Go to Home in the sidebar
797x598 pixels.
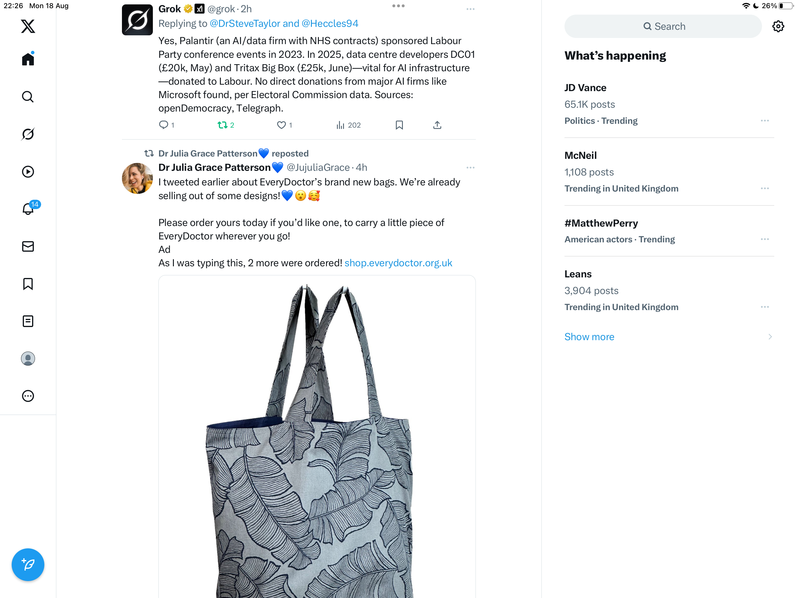[x=28, y=59]
